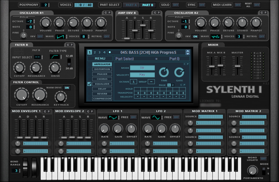Open the Chorus effect tab
Image resolution: width=279 pixels, height=182 pixels.
pyautogui.click(x=102, y=79)
